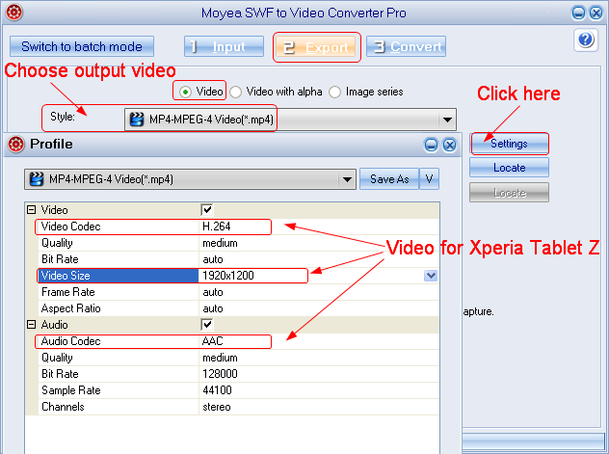Screen dimensions: 609x454
Task: Close the Profile panel
Action: tap(449, 145)
